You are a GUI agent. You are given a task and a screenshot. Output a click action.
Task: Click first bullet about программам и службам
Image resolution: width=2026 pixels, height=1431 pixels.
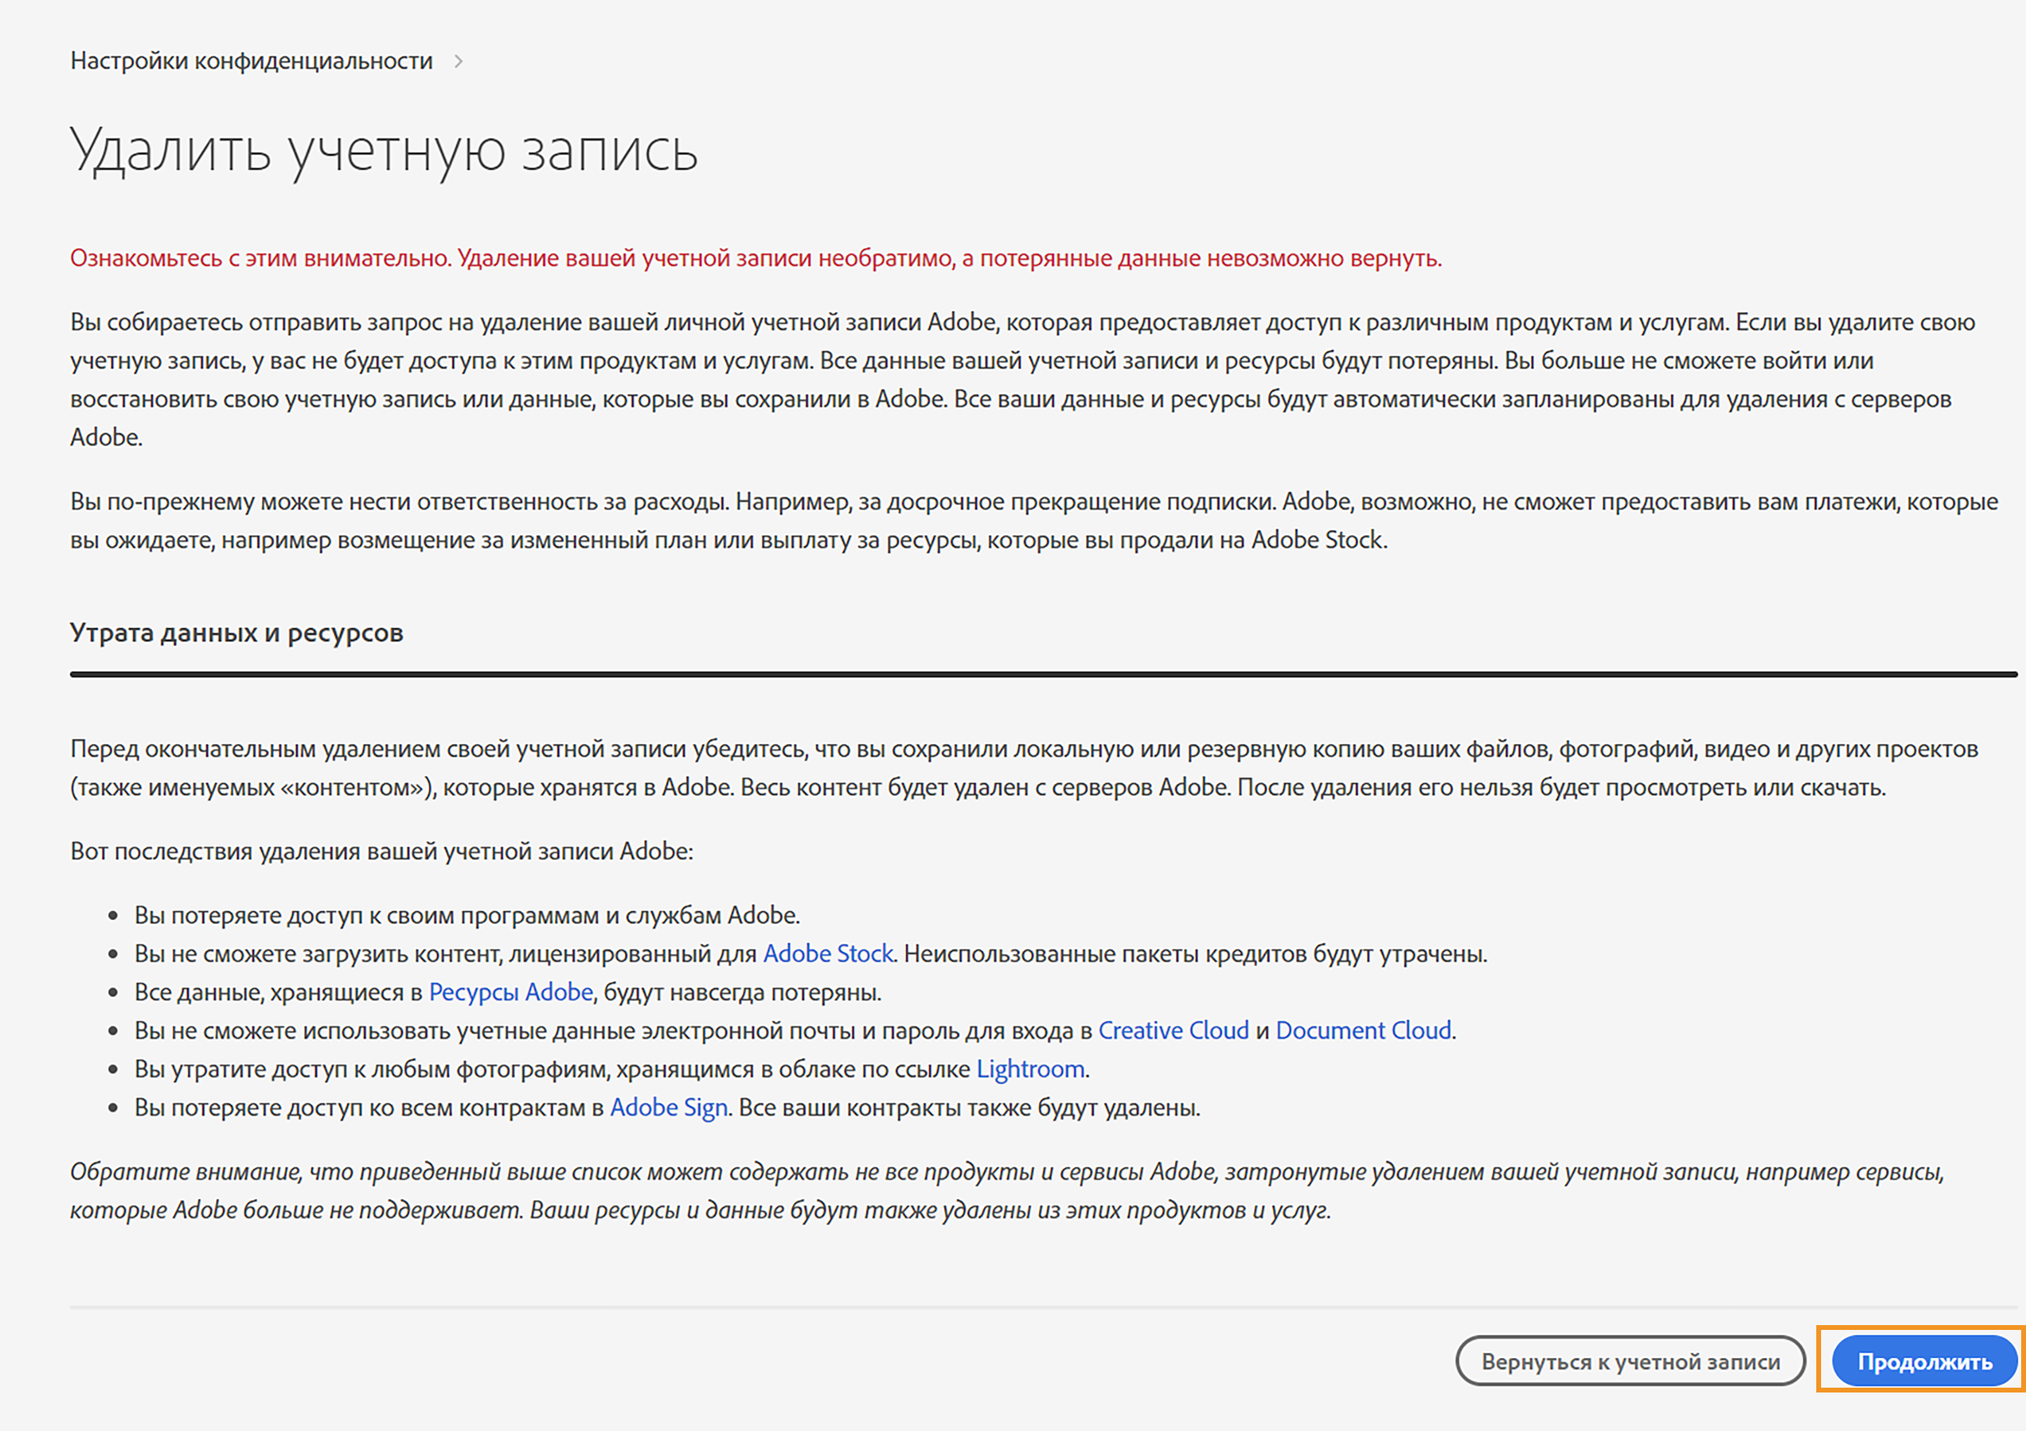467,916
